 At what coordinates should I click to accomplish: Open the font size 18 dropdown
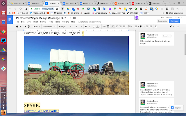pyautogui.click(x=78, y=26)
